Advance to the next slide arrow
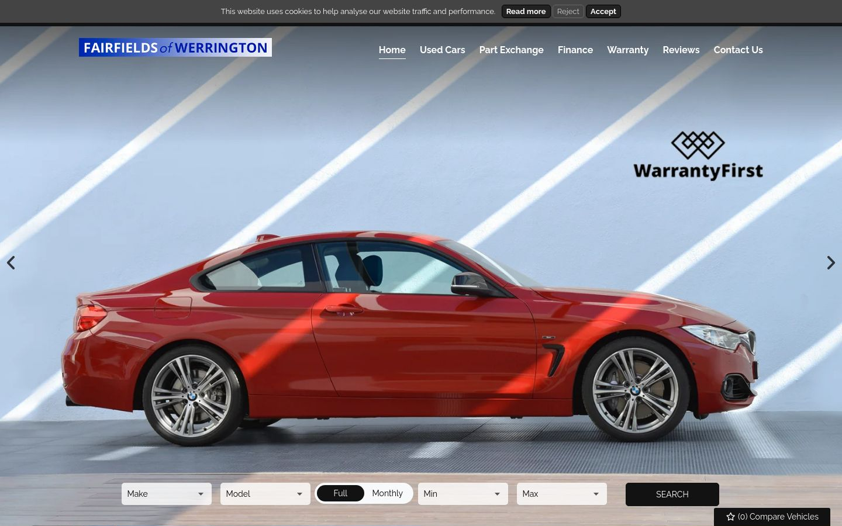842x526 pixels. [x=831, y=263]
